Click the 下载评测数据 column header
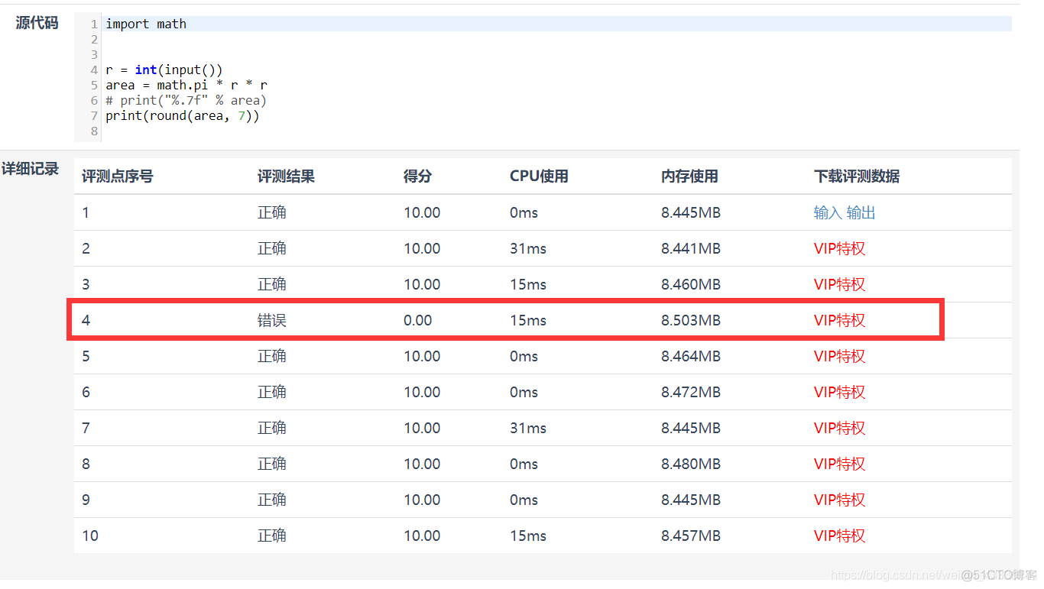 coord(857,176)
